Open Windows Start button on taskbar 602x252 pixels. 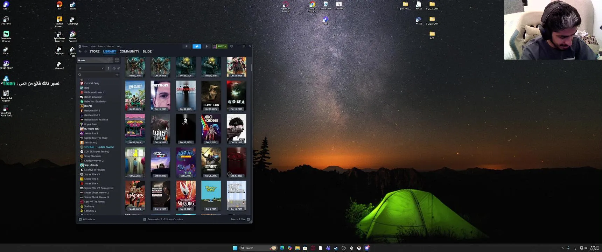(235, 248)
